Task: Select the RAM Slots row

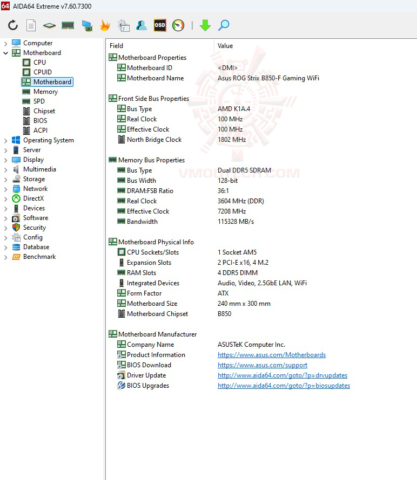Action: pyautogui.click(x=261, y=273)
